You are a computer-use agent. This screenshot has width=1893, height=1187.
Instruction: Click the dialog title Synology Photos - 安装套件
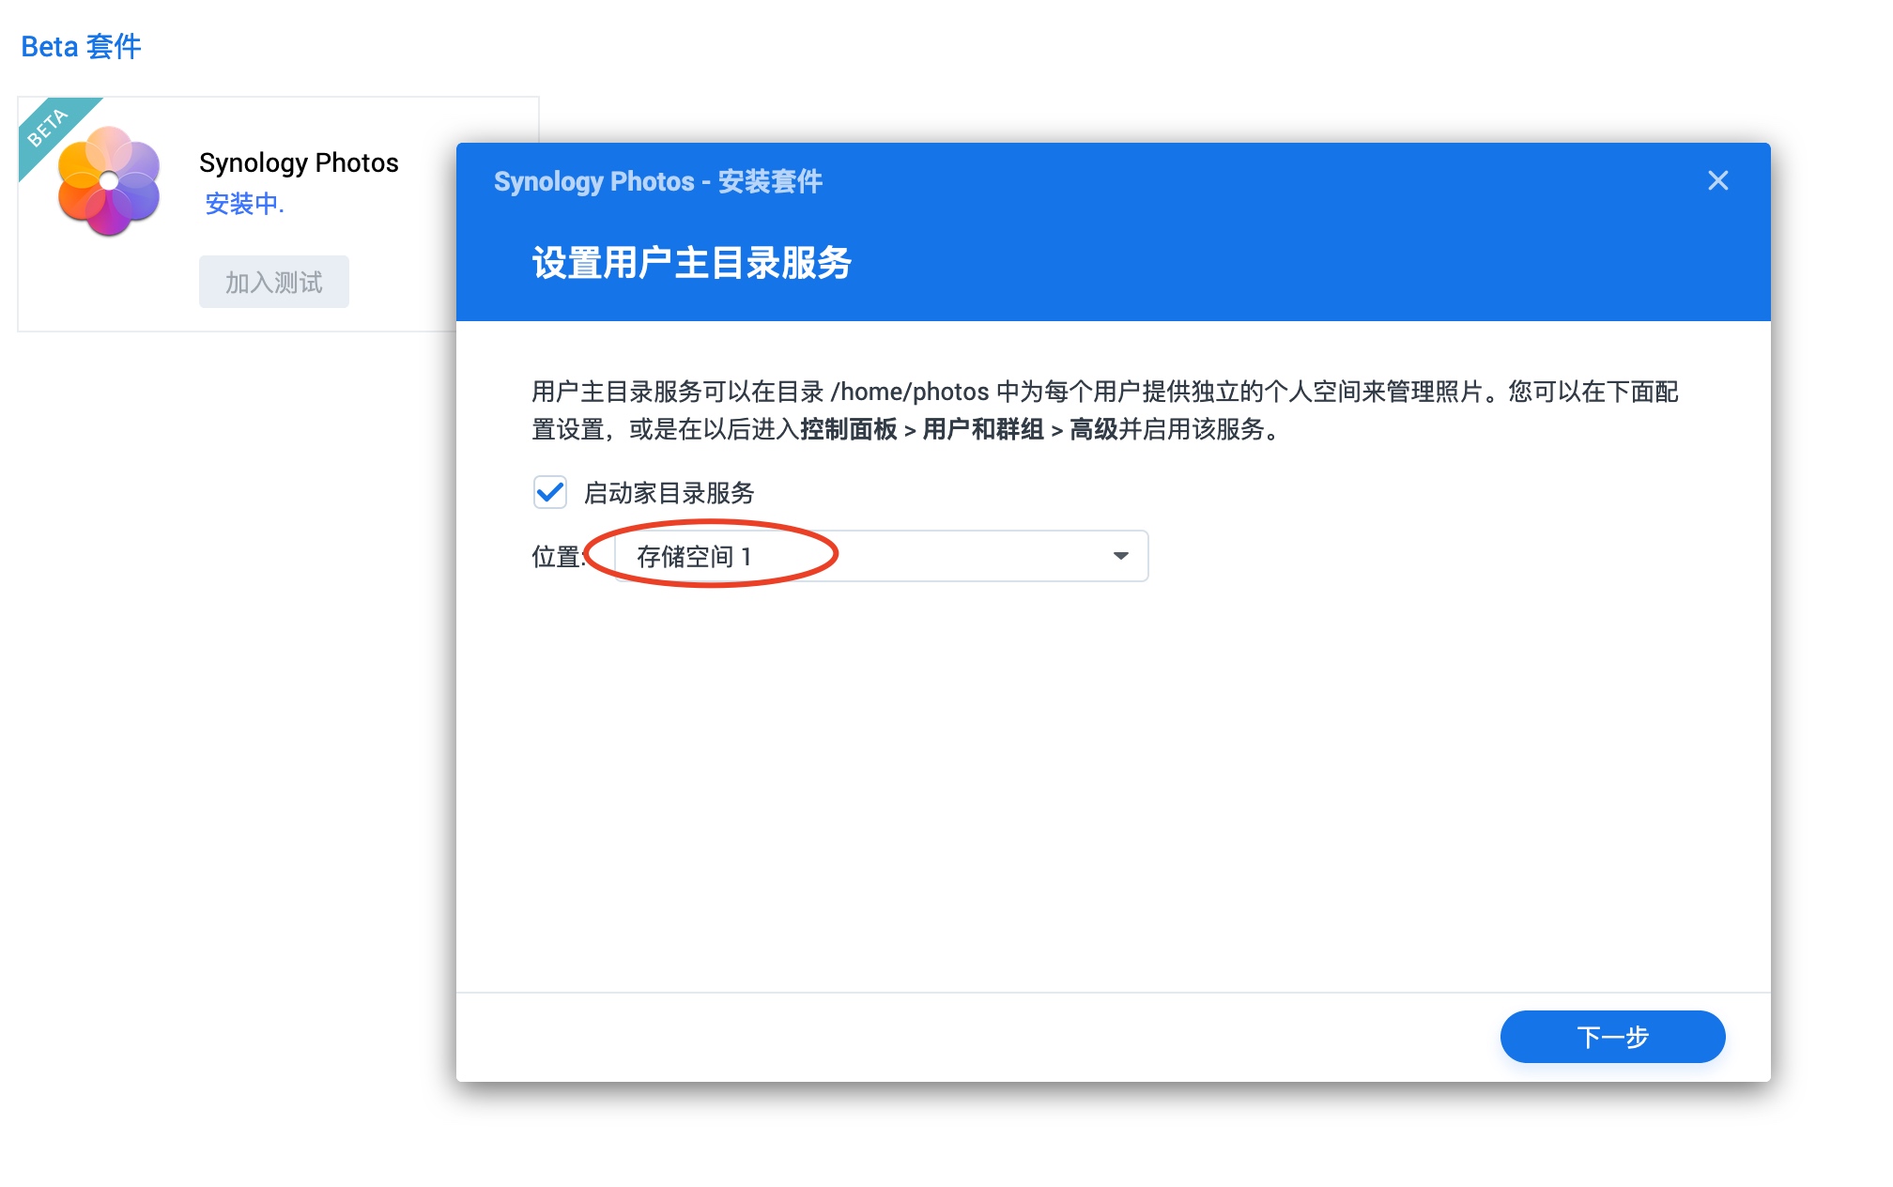click(x=658, y=181)
